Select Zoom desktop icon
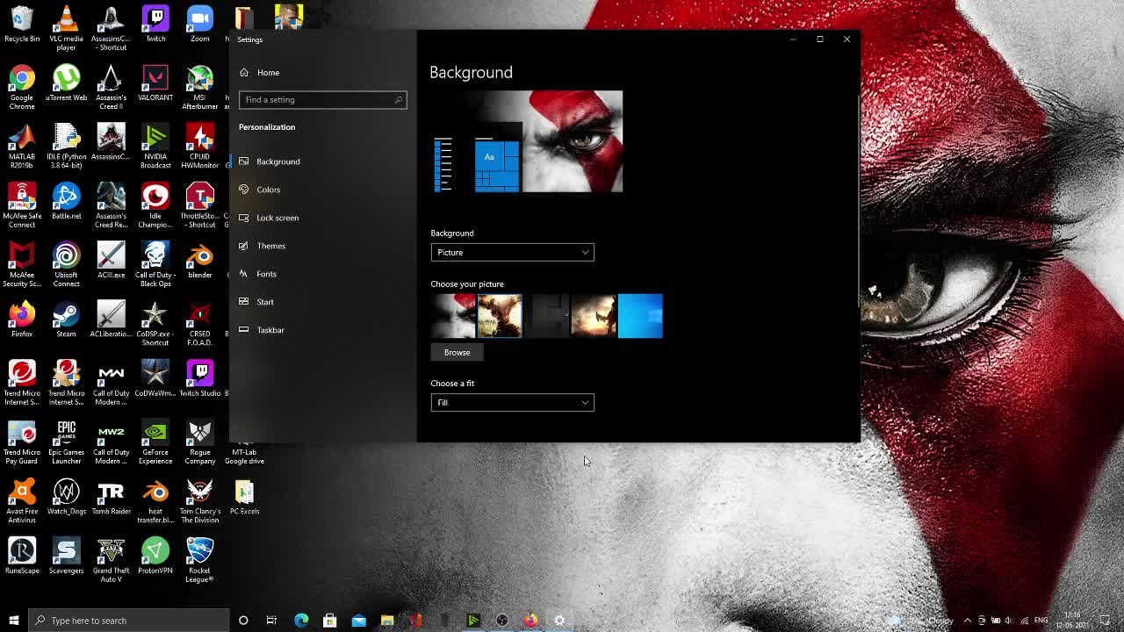Image resolution: width=1124 pixels, height=632 pixels. coord(200,25)
